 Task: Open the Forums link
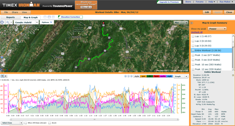(199, 2)
